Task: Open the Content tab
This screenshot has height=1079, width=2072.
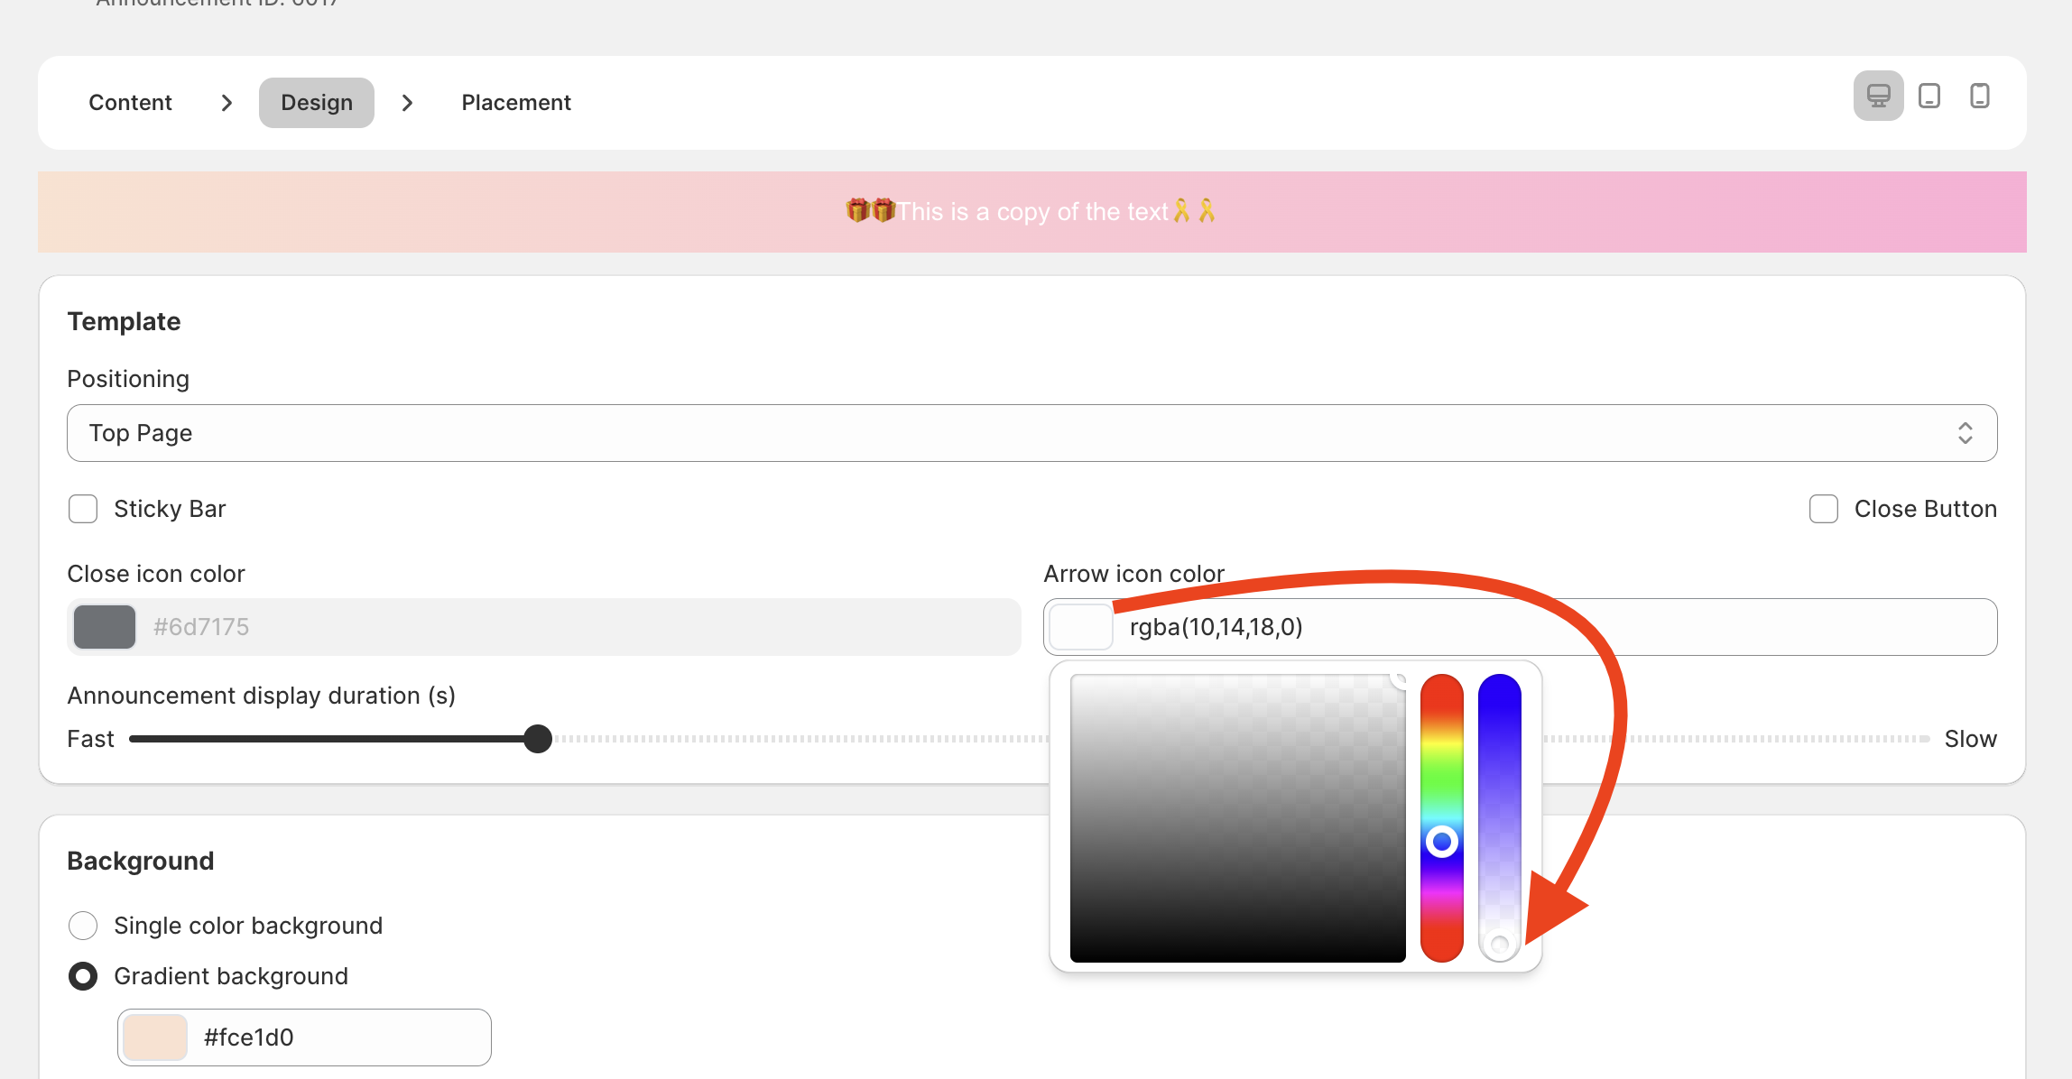Action: (130, 103)
